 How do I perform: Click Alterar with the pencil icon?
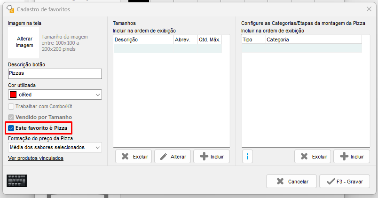coord(172,157)
